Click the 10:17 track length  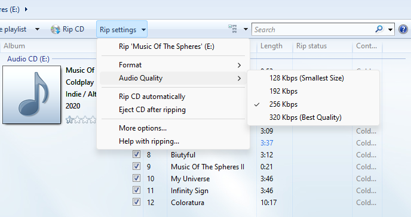(x=268, y=203)
